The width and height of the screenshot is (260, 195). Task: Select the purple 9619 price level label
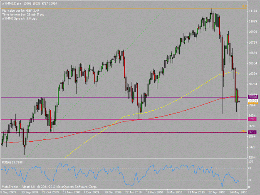[252, 132]
